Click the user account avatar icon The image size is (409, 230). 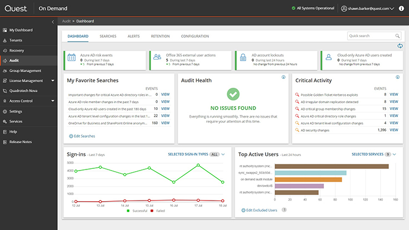tap(344, 8)
